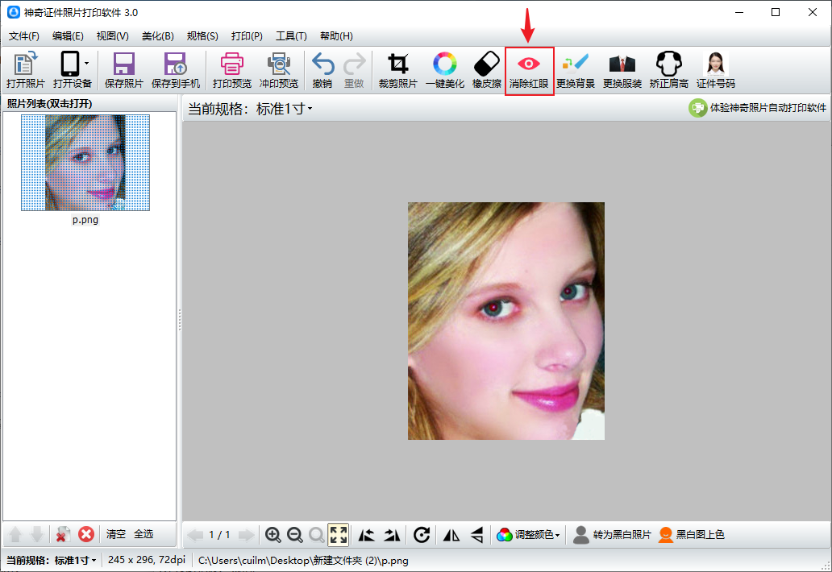Screen dimensions: 832x572
Task: Choose the 橡皮擦 eraser tool
Action: (x=486, y=71)
